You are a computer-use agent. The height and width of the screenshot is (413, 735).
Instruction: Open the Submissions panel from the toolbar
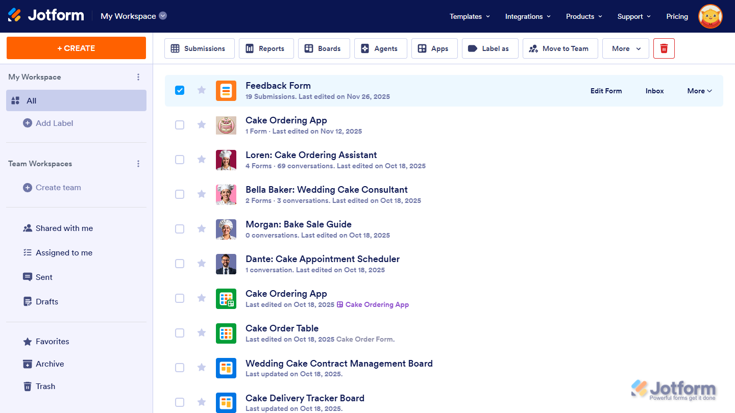[199, 48]
